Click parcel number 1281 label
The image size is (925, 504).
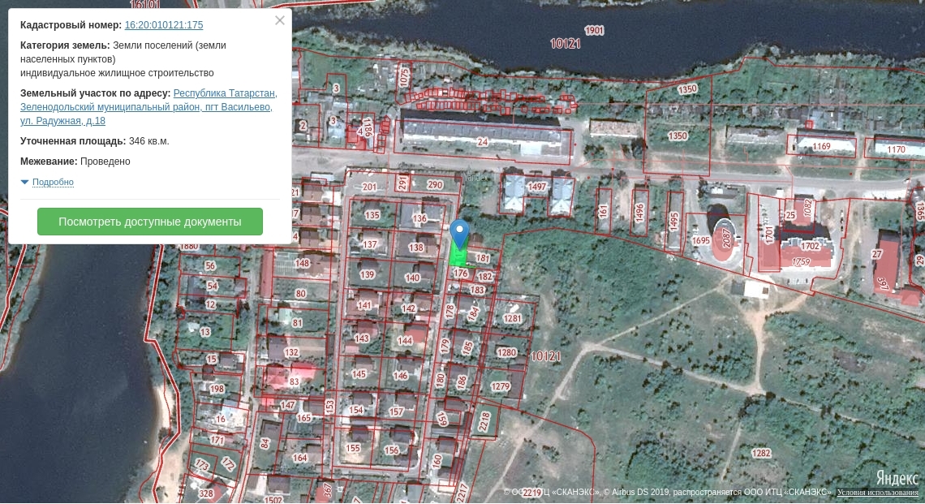click(512, 318)
